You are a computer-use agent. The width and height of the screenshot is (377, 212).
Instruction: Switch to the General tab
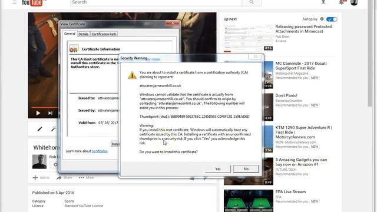[70, 34]
